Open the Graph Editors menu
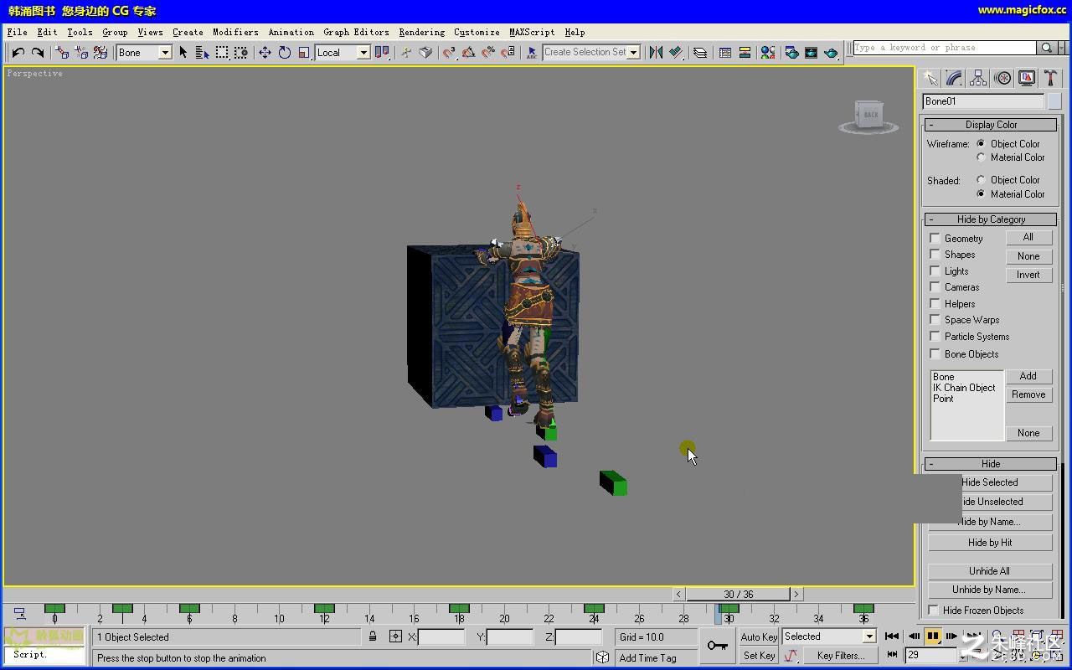The height and width of the screenshot is (670, 1072). pos(356,32)
